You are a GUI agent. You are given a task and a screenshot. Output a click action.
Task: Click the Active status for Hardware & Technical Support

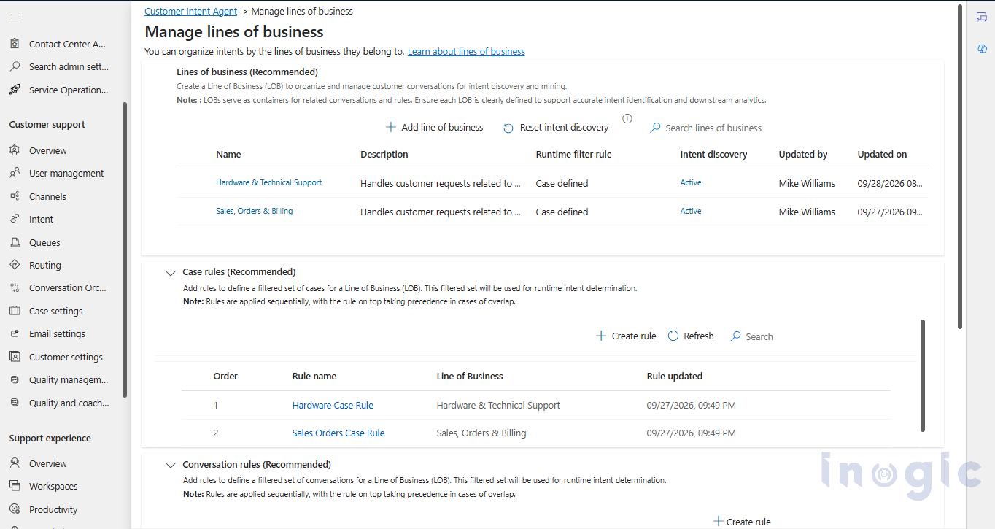[691, 182]
